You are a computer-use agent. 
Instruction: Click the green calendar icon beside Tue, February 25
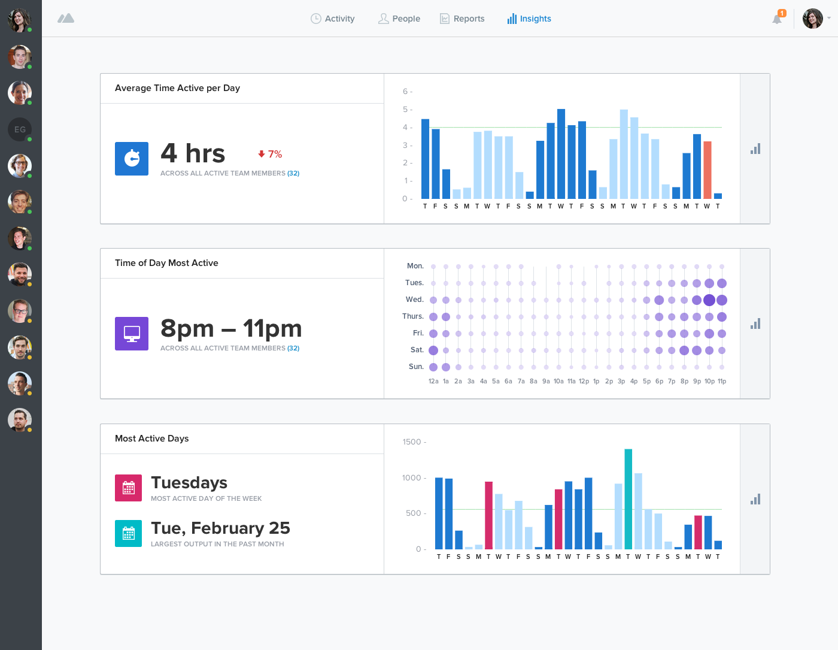tap(128, 533)
